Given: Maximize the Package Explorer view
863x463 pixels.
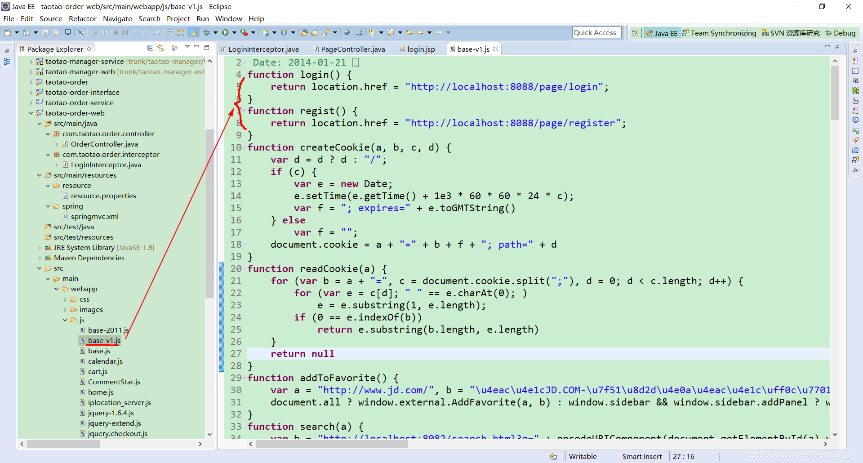Looking at the screenshot, I should point(207,48).
